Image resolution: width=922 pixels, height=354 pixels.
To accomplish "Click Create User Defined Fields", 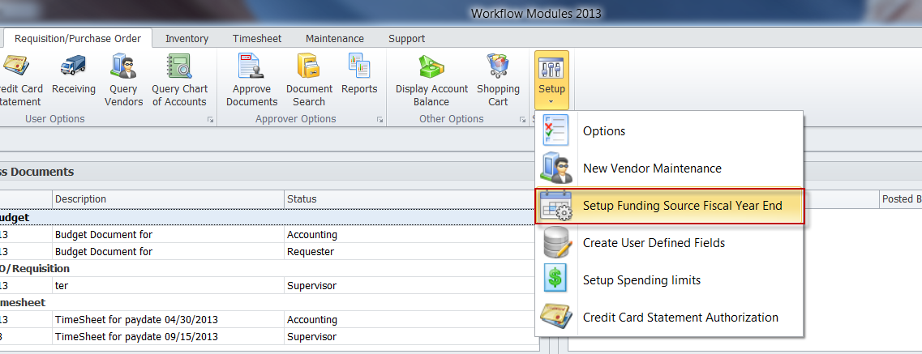I will click(x=653, y=243).
